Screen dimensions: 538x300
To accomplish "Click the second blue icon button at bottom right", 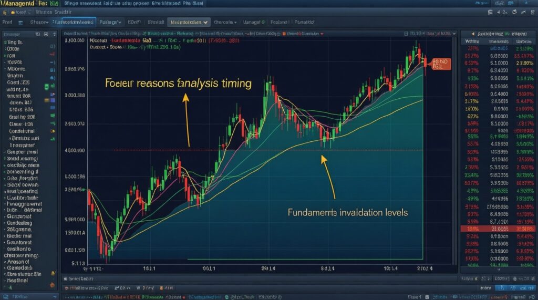I will (x=514, y=288).
